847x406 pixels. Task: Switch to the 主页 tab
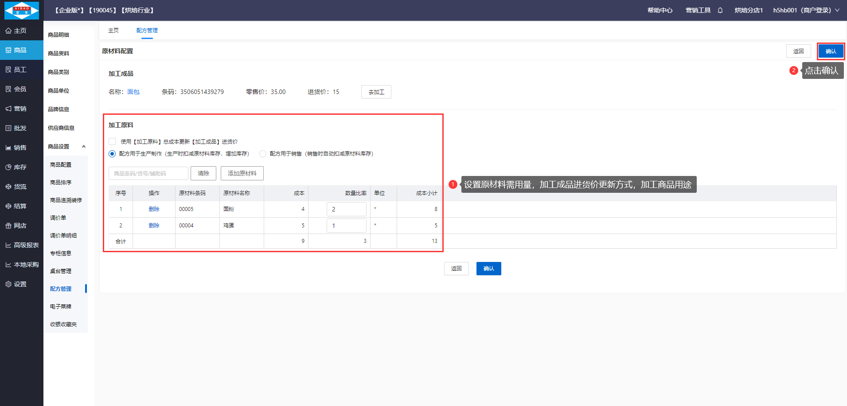click(x=113, y=31)
